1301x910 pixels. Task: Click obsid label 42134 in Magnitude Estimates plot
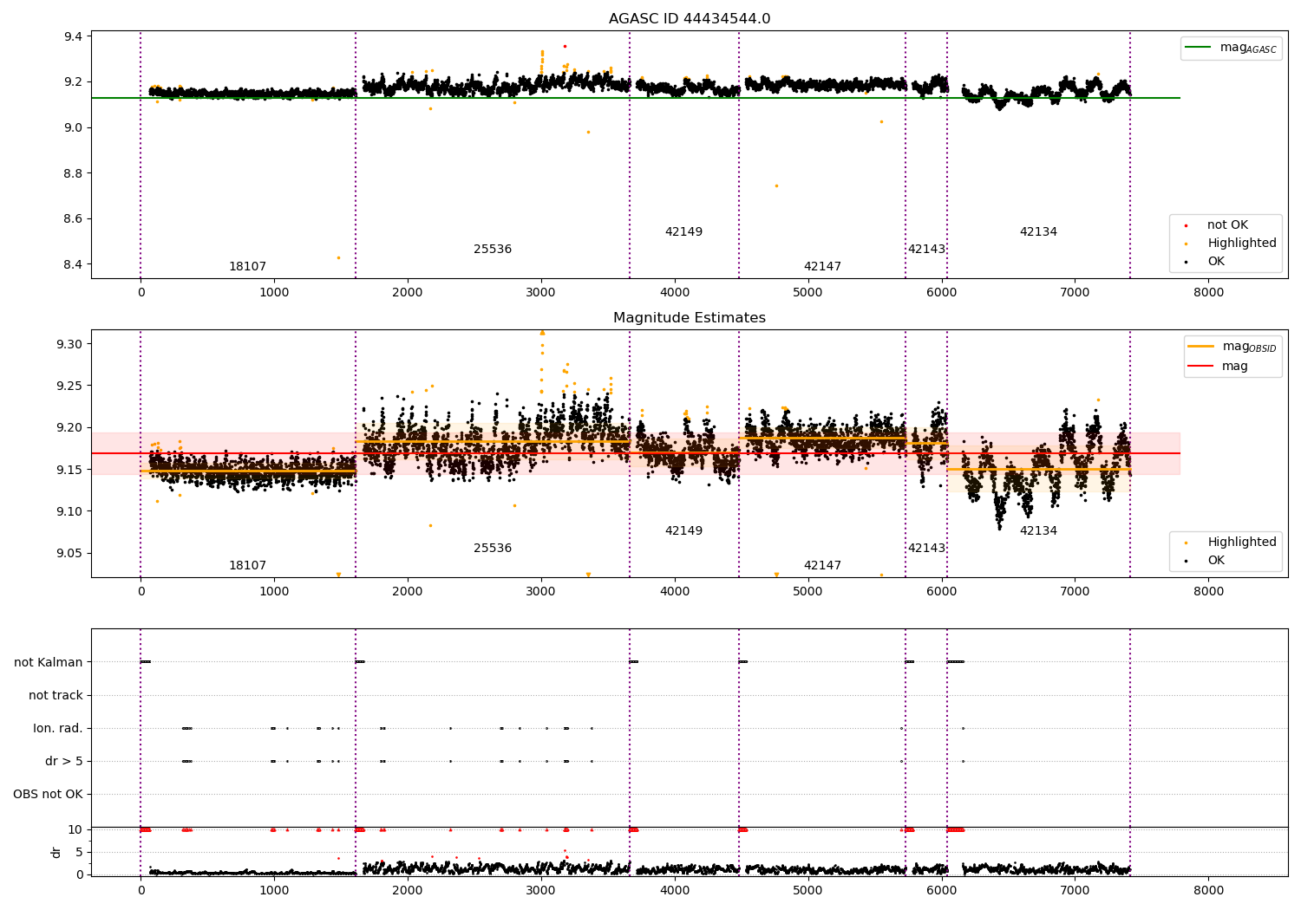1038,530
